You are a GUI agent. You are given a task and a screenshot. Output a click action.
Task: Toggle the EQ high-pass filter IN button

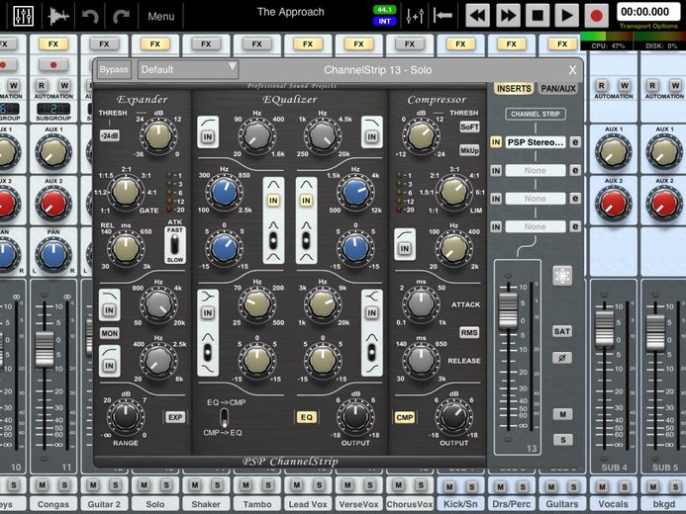click(208, 137)
